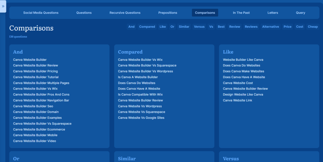Click the 136 questions count text

point(18,37)
